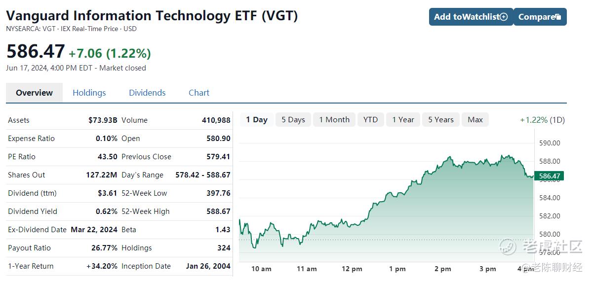This screenshot has height=281, width=594.
Task: Switch to the Dividends tab
Action: point(147,93)
